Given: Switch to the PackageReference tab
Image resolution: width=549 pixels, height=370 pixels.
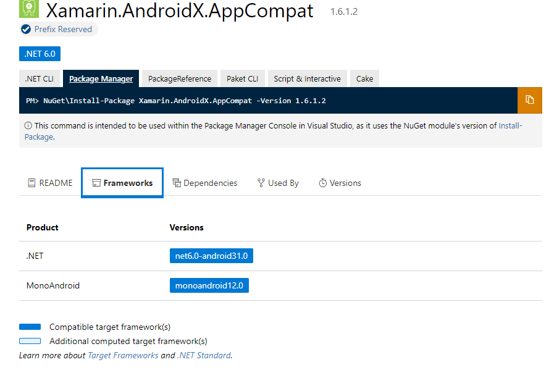Looking at the screenshot, I should tap(178, 78).
